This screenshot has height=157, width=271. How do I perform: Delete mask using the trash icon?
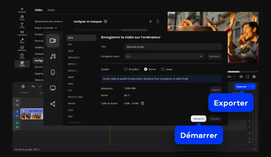click(158, 21)
